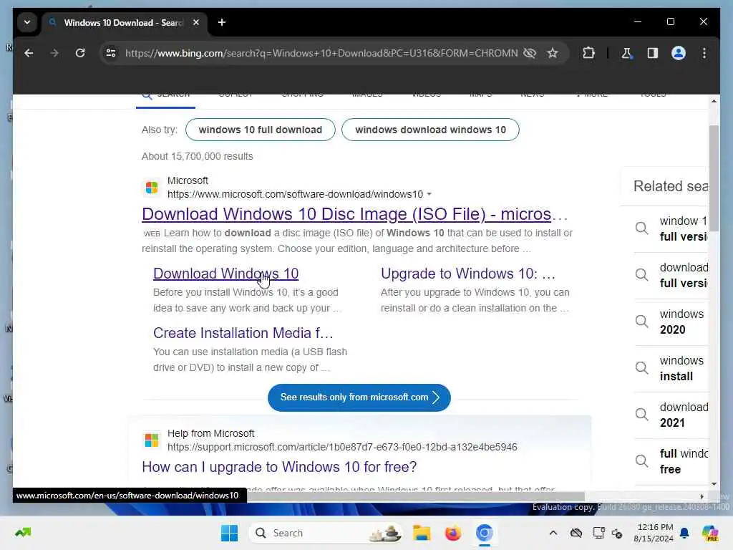
Task: View site information icon in address bar
Action: (x=111, y=53)
